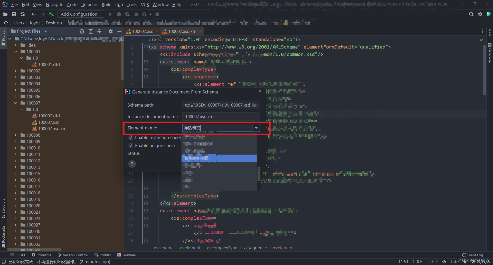Screen dimensions: 493x265
Task: Click the Add Configuration button
Action: [x=81, y=14]
